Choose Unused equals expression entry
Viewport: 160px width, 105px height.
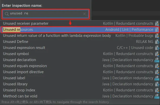click(x=25, y=66)
